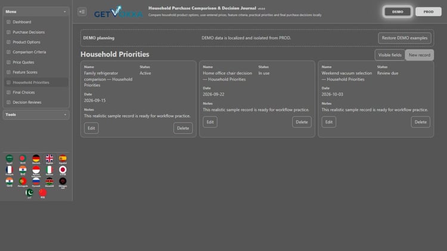Select the Kenyan flag Kiswahili icon
Viewport: 447px width, 251px height.
point(49,182)
